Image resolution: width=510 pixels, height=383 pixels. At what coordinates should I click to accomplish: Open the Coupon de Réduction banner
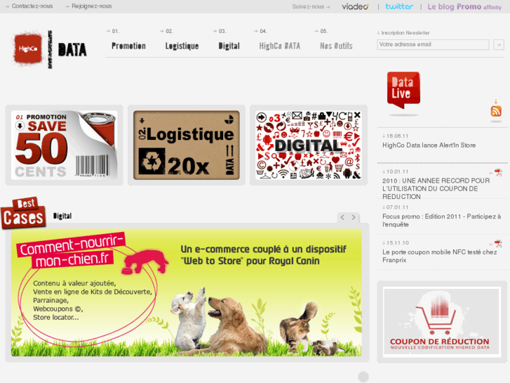(442, 322)
